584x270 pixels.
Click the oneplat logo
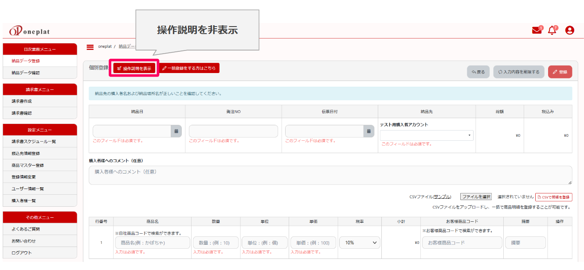tap(29, 31)
